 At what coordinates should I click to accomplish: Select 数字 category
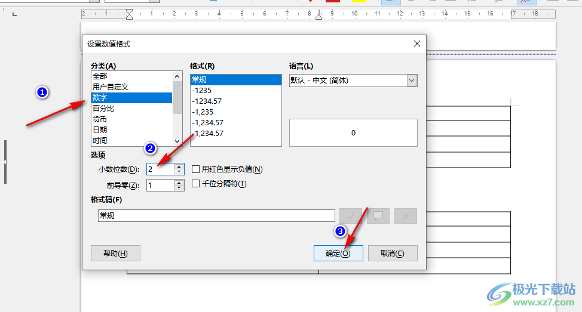click(x=132, y=97)
